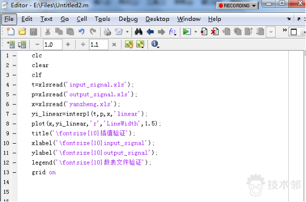Screen dimensions: 306x202
Task: Paste from clipboard icon
Action: [x=70, y=31]
